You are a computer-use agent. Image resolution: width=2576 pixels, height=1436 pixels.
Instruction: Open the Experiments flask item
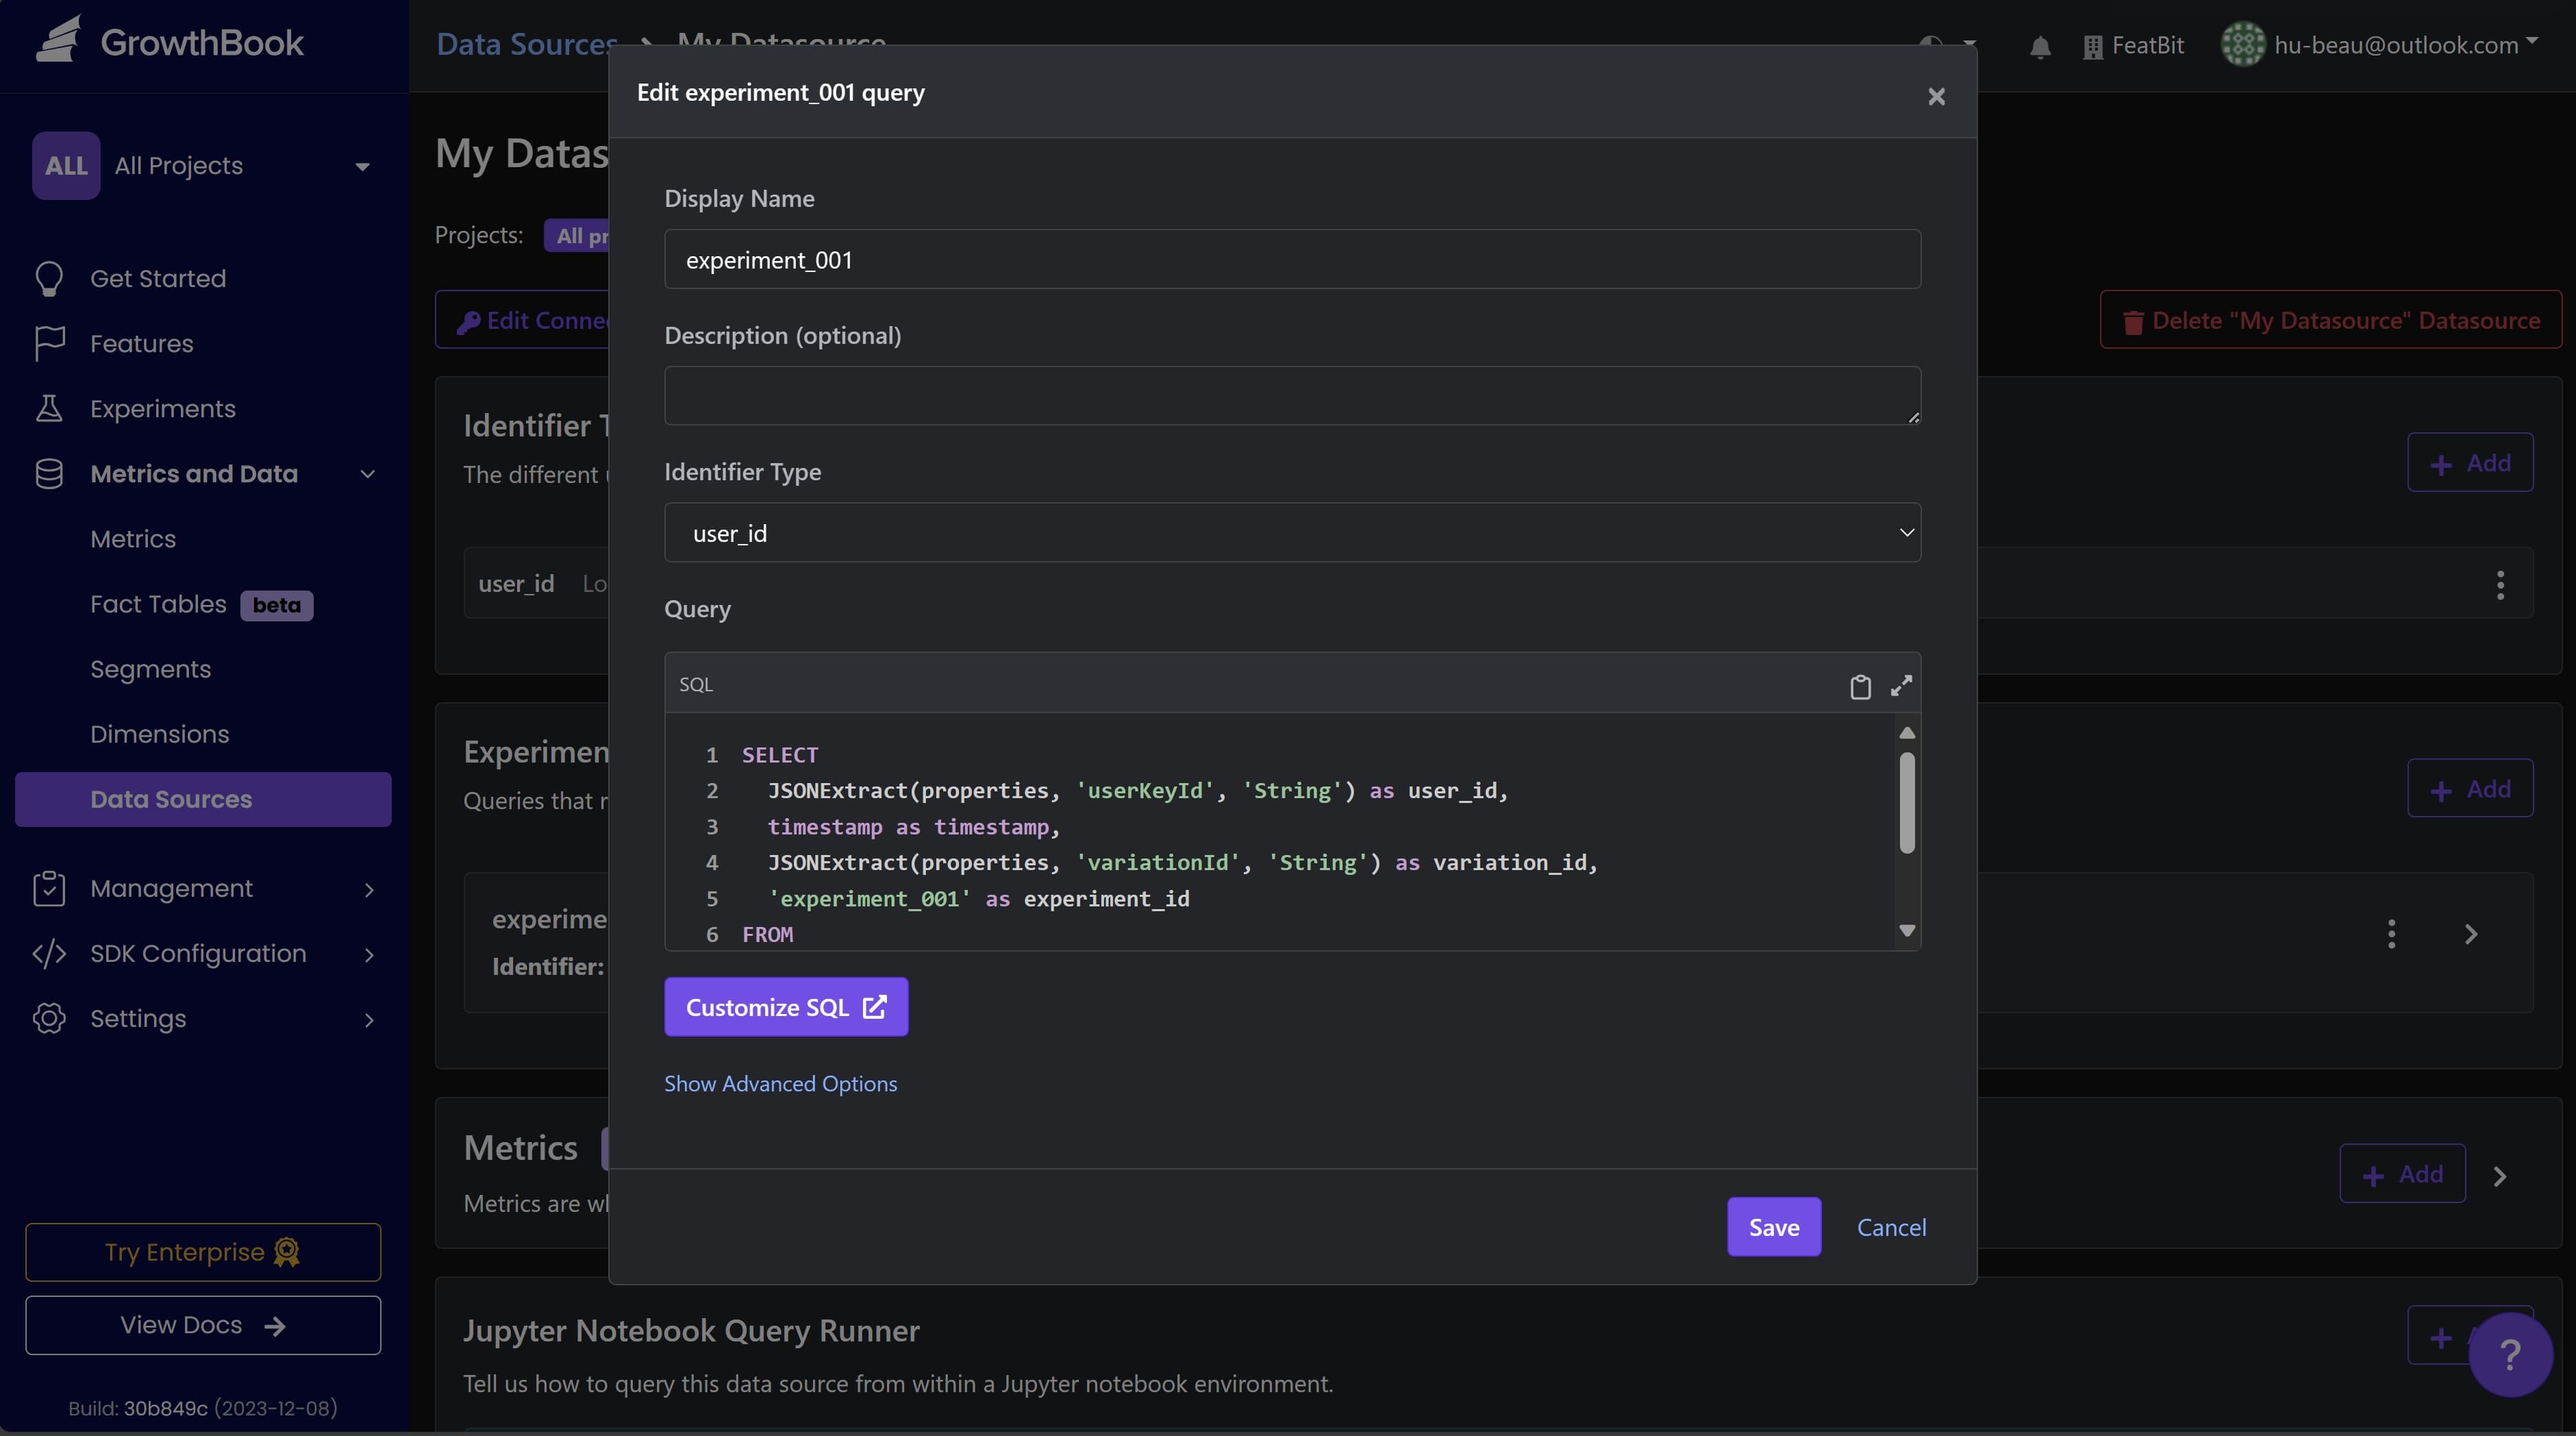[x=162, y=409]
